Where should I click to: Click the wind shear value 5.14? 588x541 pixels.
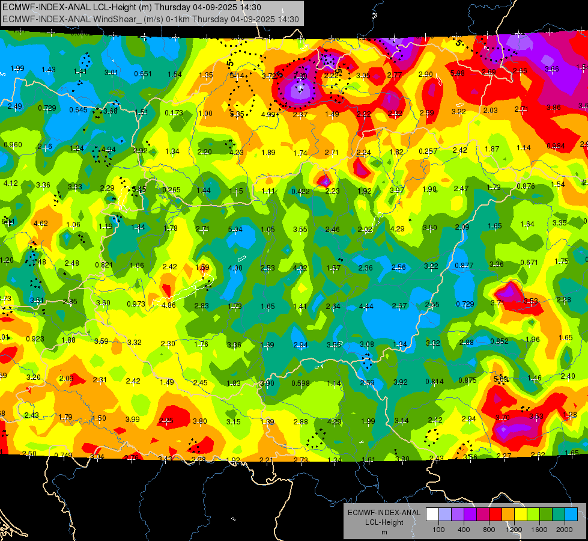pos(237,76)
